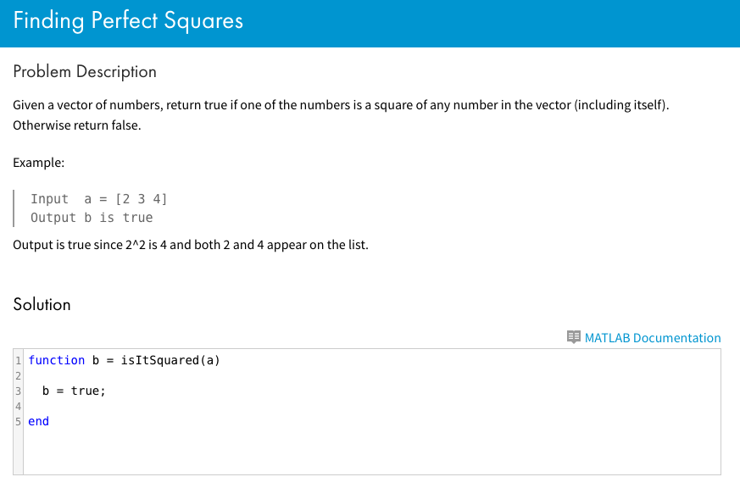This screenshot has width=740, height=488.
Task: Select line number 5 in the editor gutter
Action: pyautogui.click(x=17, y=420)
